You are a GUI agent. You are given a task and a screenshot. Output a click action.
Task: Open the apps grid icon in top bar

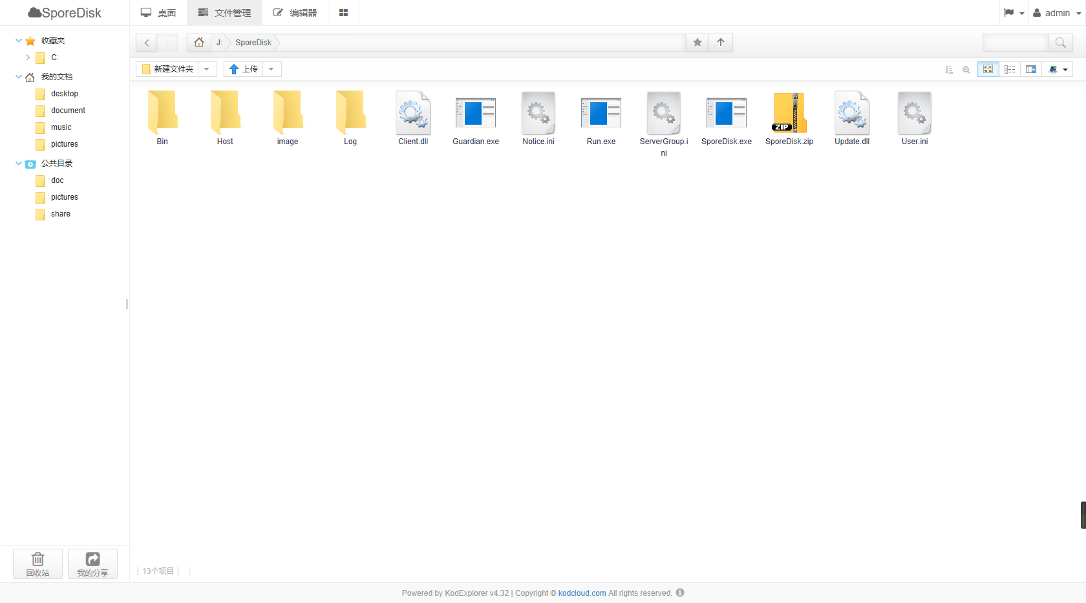344,13
